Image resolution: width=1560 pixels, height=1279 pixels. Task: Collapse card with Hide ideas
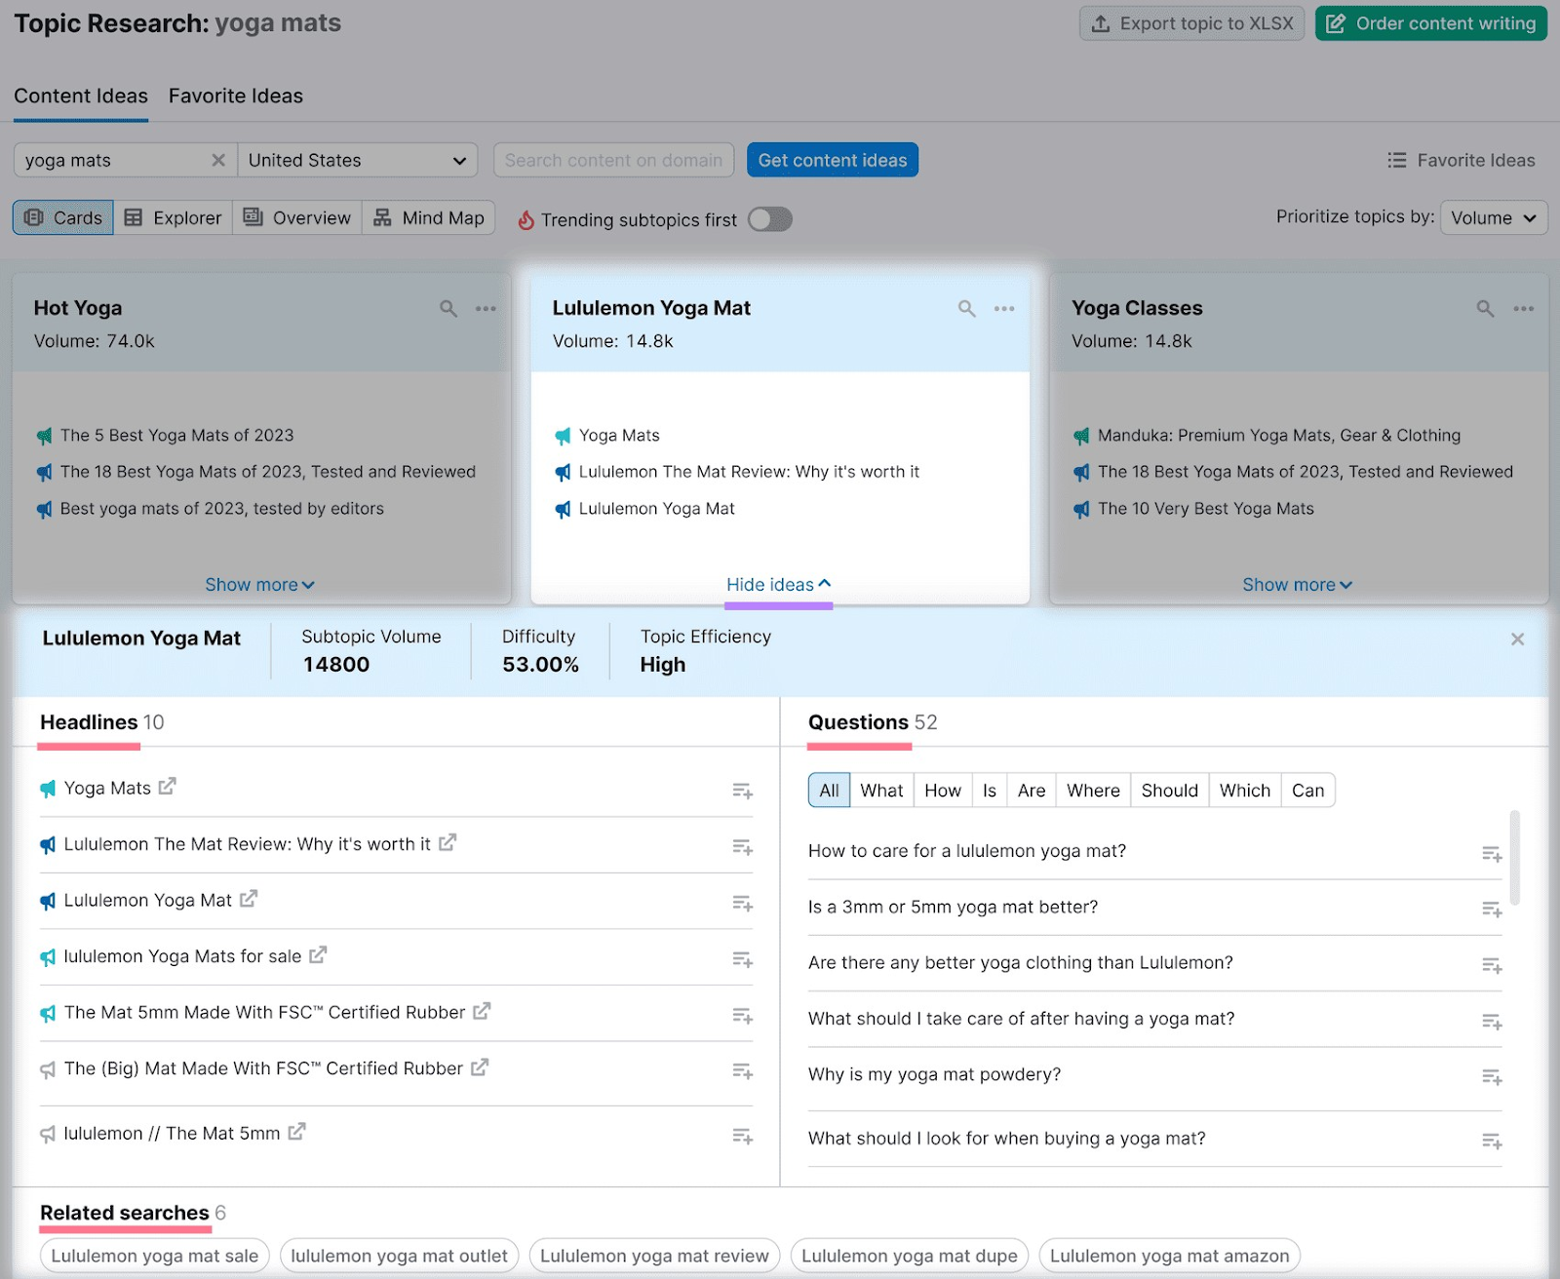pos(778,584)
